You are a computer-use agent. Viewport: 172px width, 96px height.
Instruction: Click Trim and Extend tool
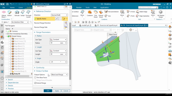click(112, 12)
